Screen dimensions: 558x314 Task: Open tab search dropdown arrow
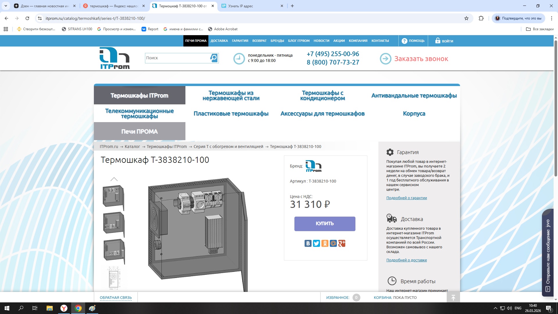(x=6, y=6)
